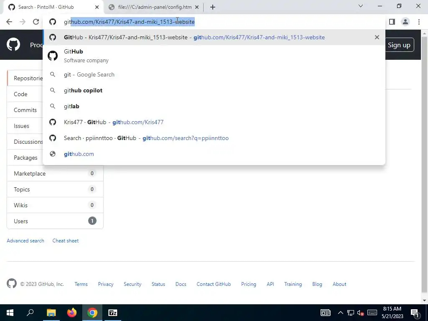Screen dimensions: 428x321
Task: Open File Explorer from the taskbar
Action: coord(51,313)
